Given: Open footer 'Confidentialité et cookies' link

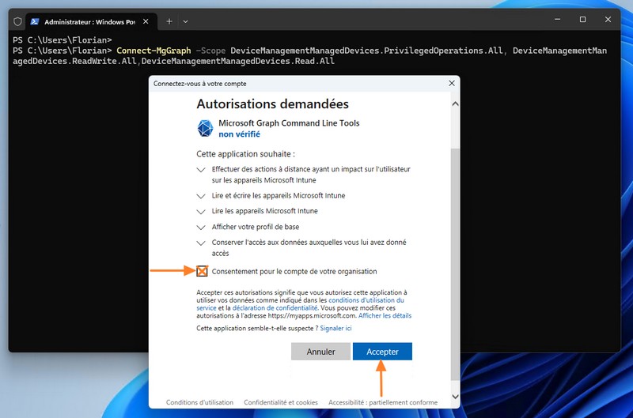Looking at the screenshot, I should 281,402.
